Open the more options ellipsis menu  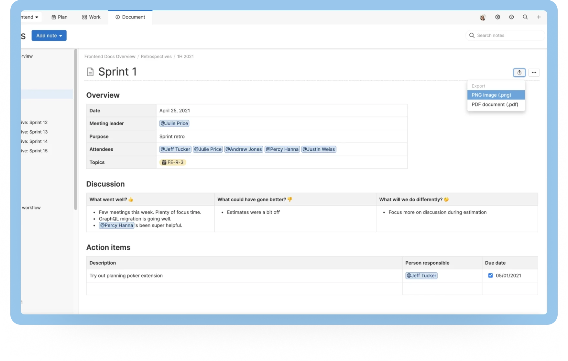click(x=534, y=72)
